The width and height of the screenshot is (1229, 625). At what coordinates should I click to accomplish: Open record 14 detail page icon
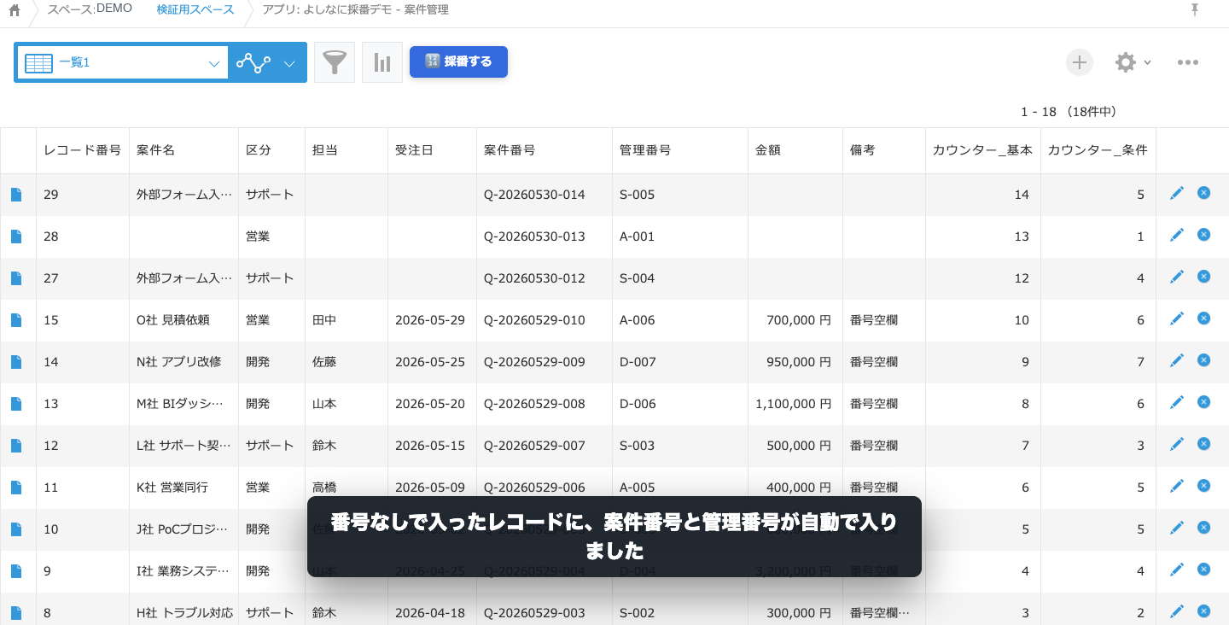(16, 362)
